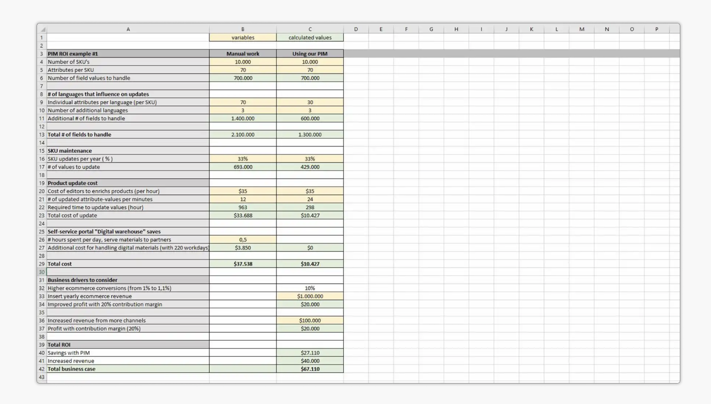Viewport: 711px width, 404px height.
Task: Click the 2.100.000 total cell
Action: coord(243,134)
